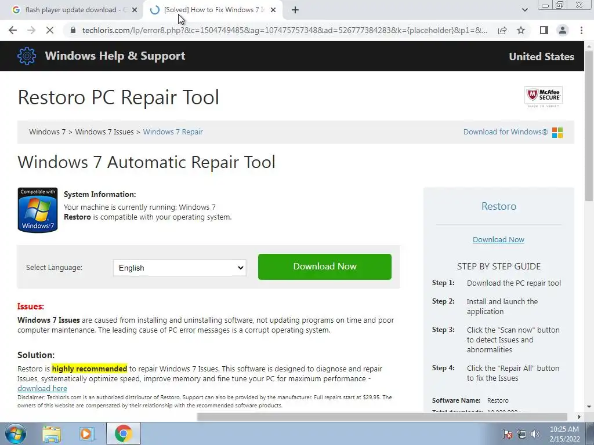Click the vertical scrollbar thumb

click(x=589, y=127)
